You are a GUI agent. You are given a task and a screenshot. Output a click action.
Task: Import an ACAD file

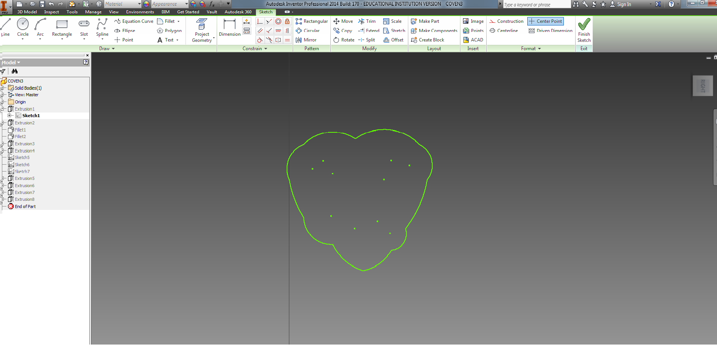(473, 40)
